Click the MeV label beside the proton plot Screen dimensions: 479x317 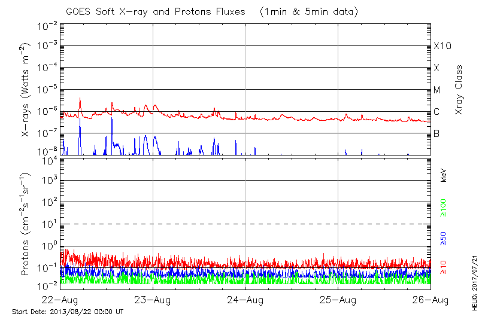444,175
